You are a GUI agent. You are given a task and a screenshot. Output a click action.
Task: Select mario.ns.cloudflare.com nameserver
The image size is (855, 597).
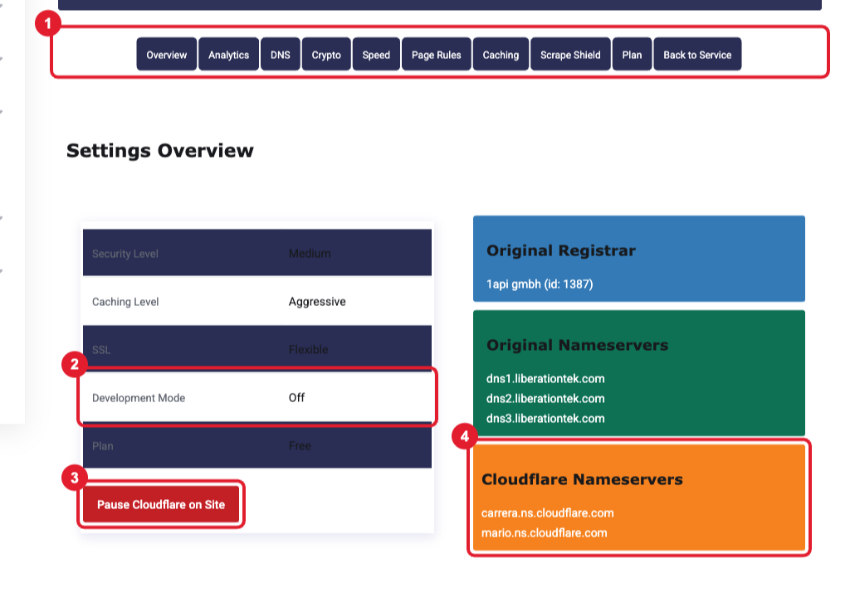545,532
